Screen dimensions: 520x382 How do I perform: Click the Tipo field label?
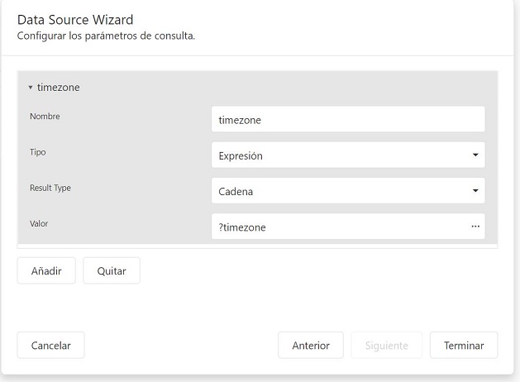point(38,152)
